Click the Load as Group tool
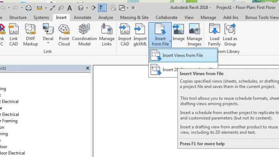The height and width of the screenshot is (157, 279). [230, 35]
